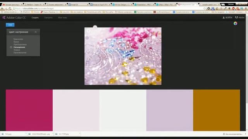Select the golden-brown color marker on the image
Screen dimensions: 248x139
point(158,80)
